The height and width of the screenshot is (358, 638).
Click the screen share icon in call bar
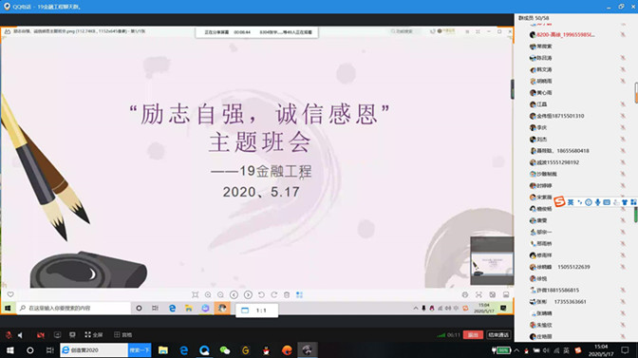click(57, 335)
